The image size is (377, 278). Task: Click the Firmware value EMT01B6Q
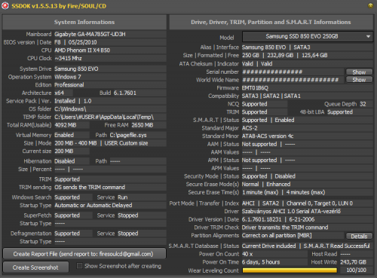point(255,88)
